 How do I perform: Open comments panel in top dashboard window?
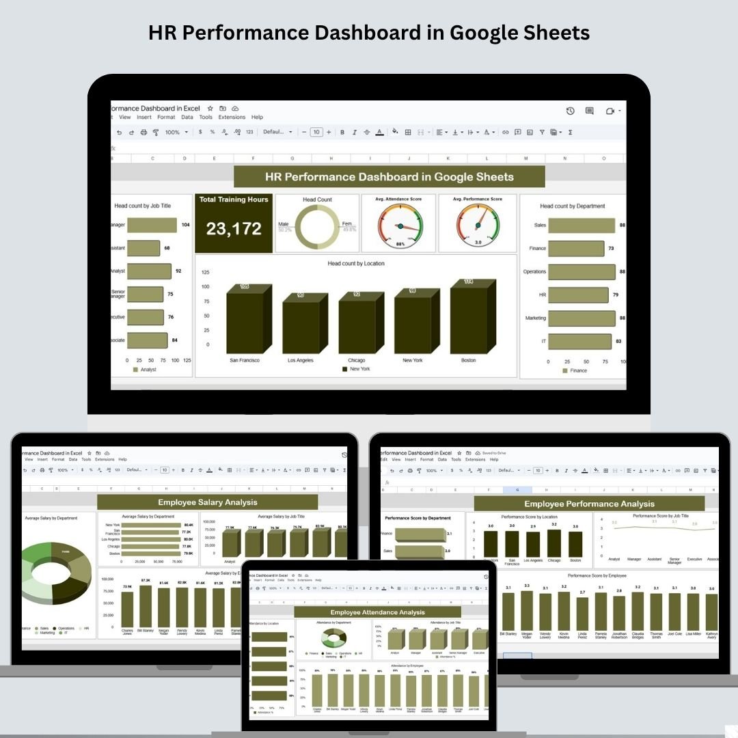pos(589,111)
